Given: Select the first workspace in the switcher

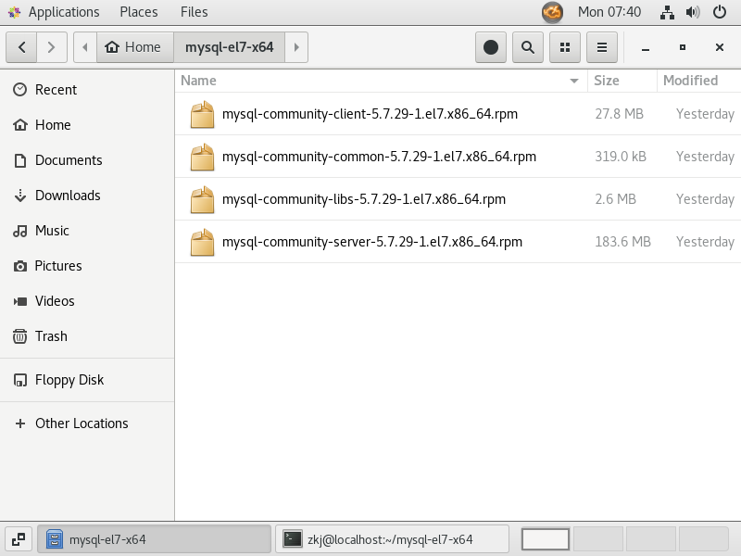Looking at the screenshot, I should point(546,539).
